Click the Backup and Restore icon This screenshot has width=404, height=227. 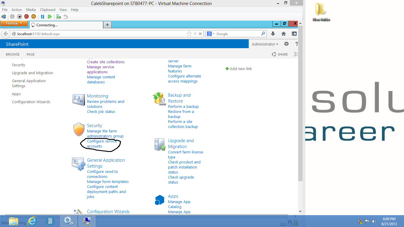[159, 98]
